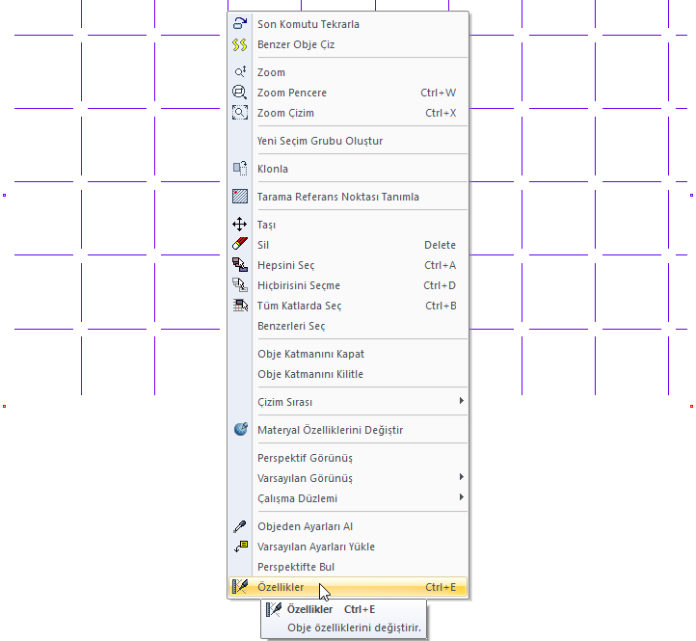Click the Ctrl+D shortcut label
This screenshot has width=696, height=641.
[440, 285]
